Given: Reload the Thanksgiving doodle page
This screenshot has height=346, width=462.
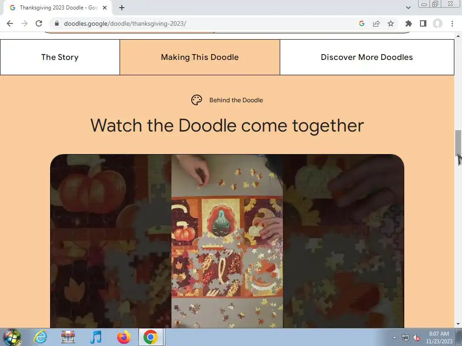Looking at the screenshot, I should point(39,23).
